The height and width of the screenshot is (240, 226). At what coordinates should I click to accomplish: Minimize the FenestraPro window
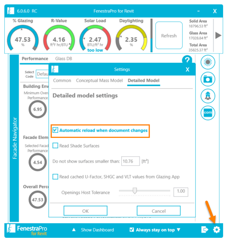point(198,11)
